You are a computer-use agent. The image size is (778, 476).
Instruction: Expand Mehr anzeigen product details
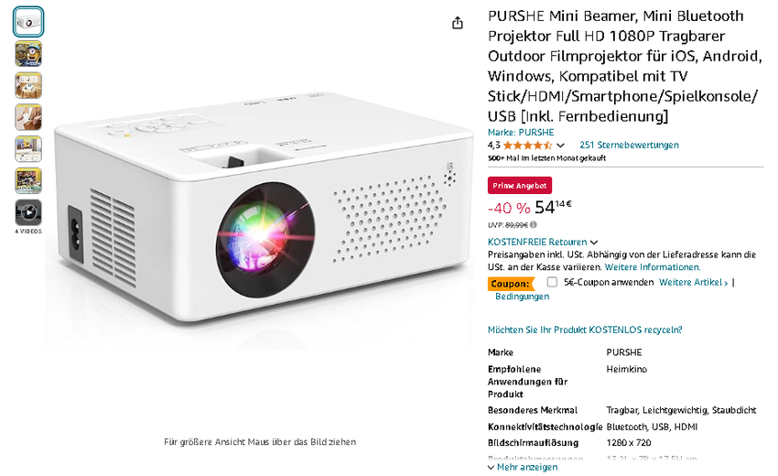pos(523,467)
